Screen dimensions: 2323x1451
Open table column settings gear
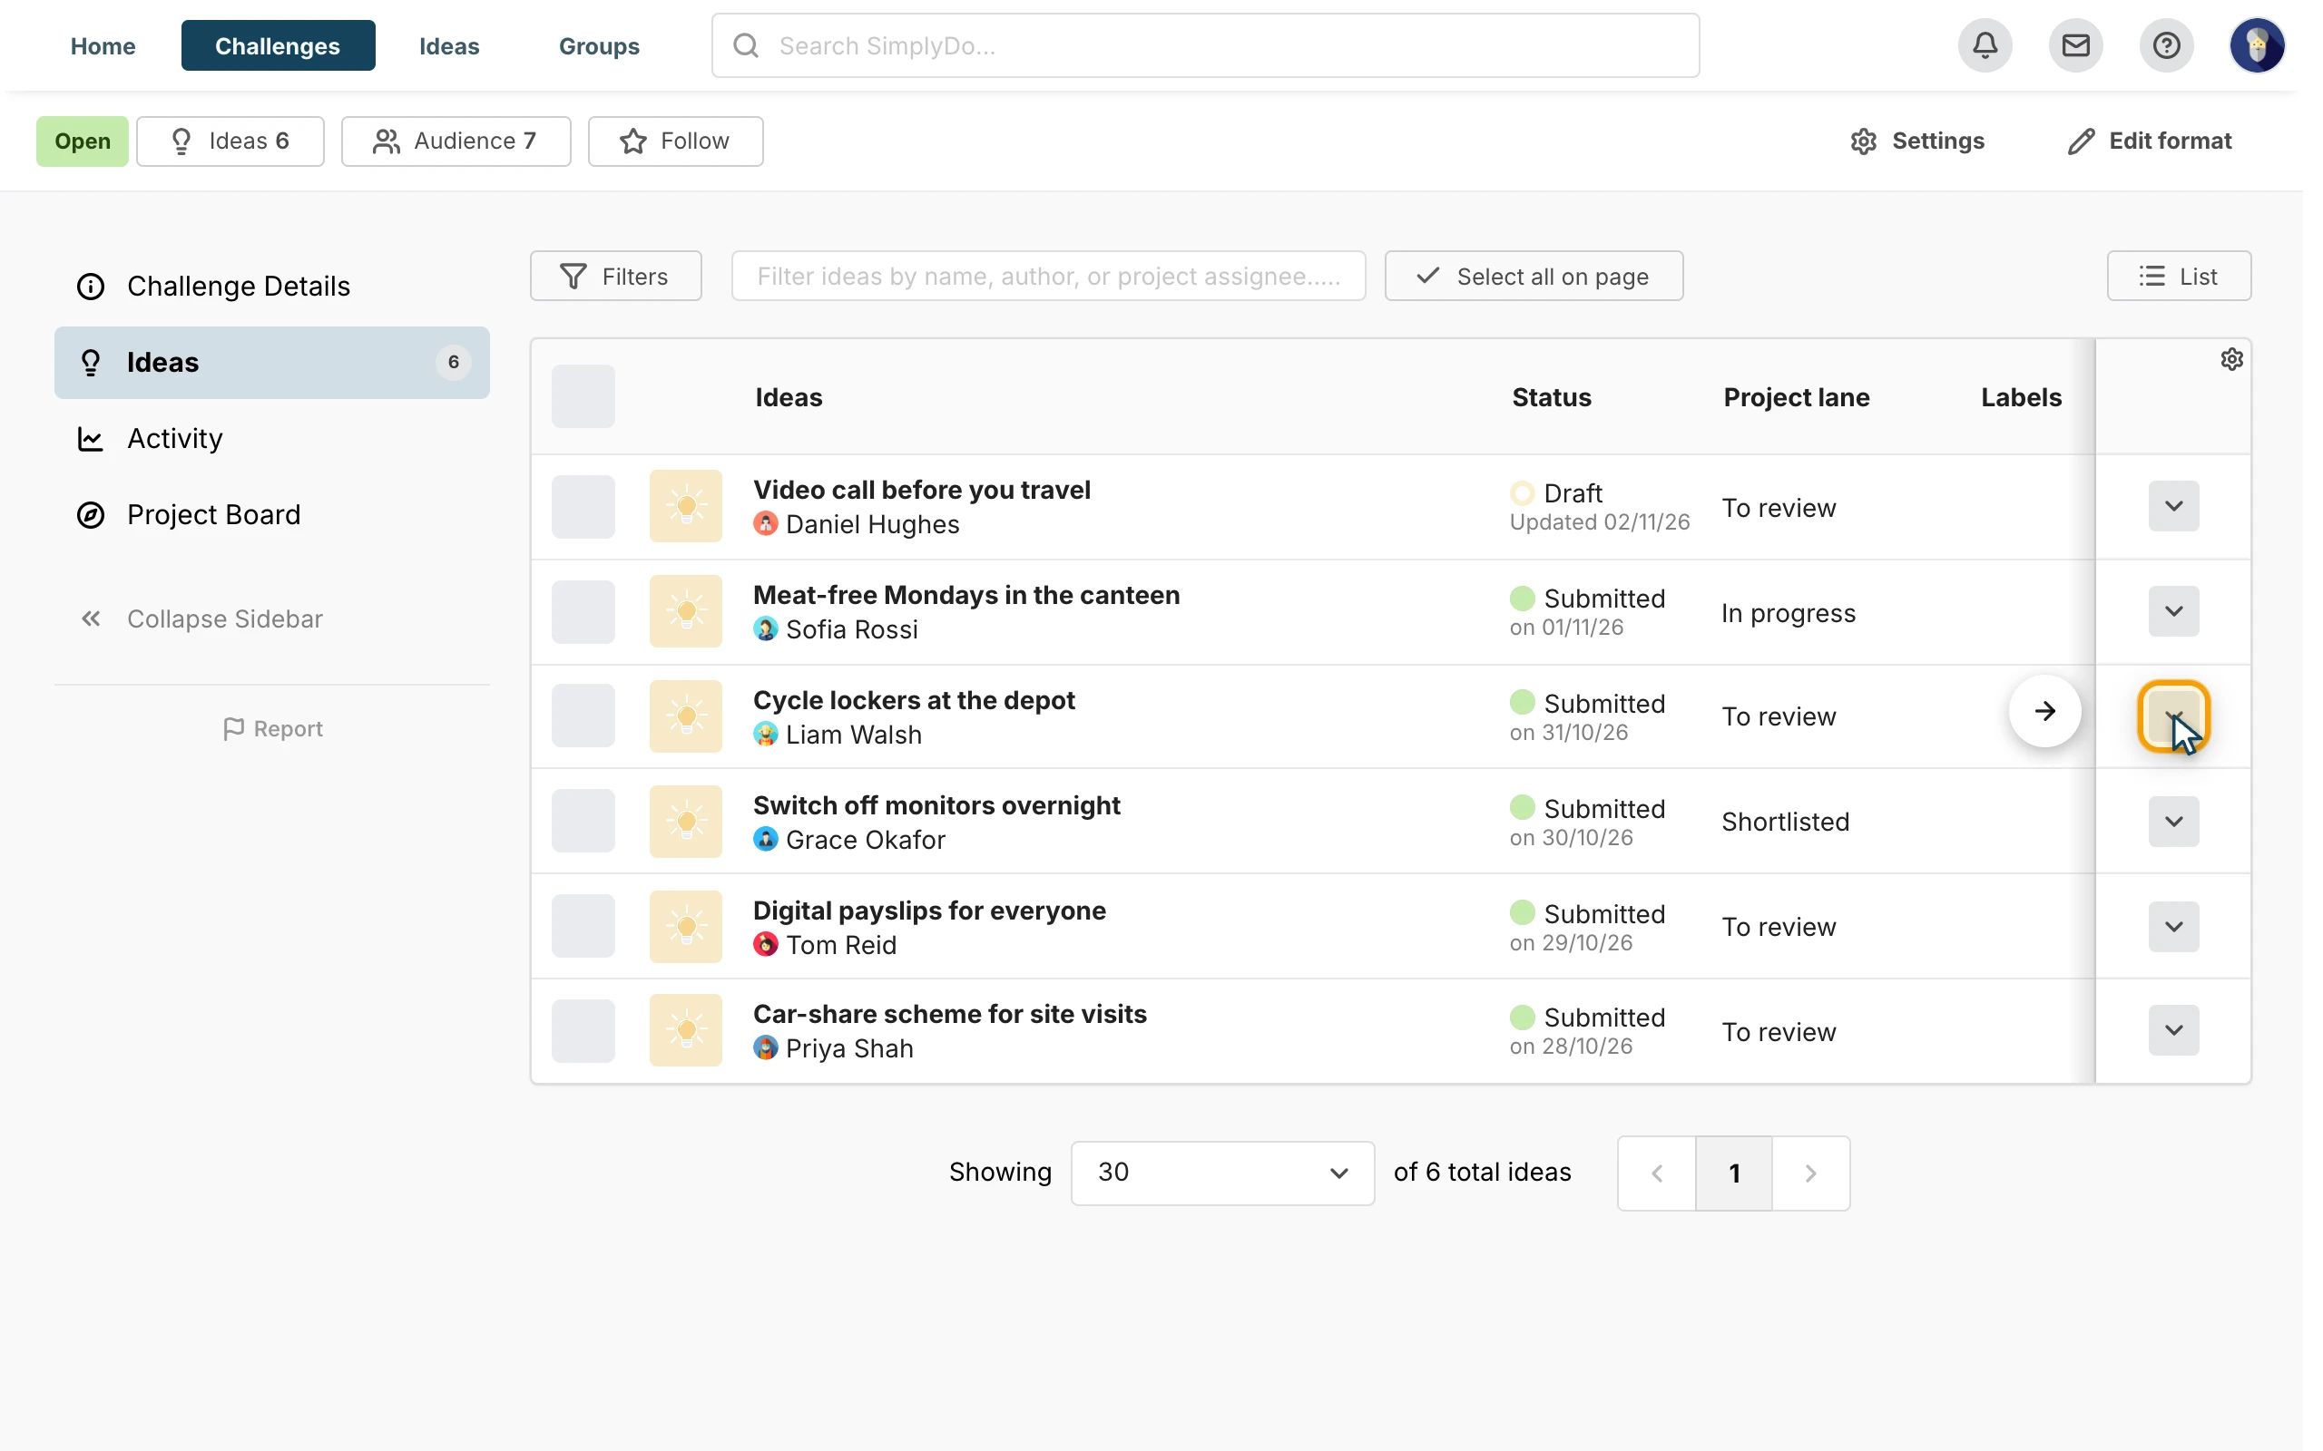tap(2232, 359)
